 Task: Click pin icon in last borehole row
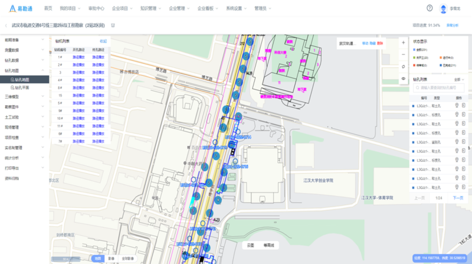coord(457,187)
